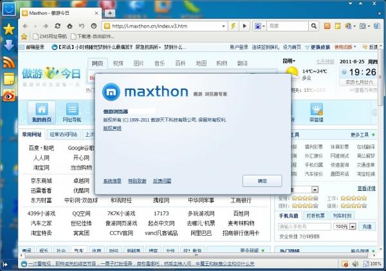Click the popup blocker icon in status bar

coord(345,264)
